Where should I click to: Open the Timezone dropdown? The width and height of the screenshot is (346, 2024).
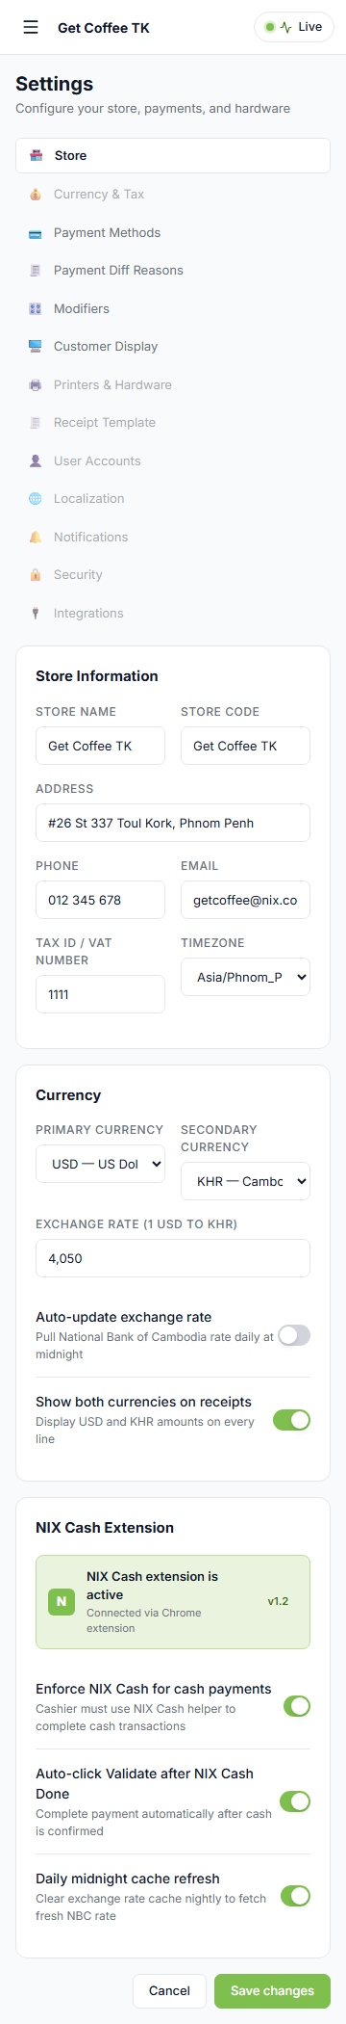click(x=245, y=977)
